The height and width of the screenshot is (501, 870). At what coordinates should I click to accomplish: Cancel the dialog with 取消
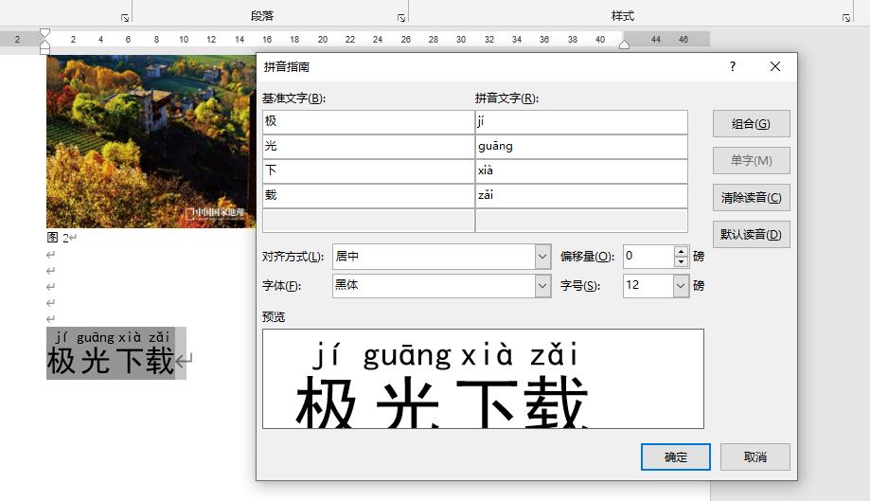tap(755, 456)
